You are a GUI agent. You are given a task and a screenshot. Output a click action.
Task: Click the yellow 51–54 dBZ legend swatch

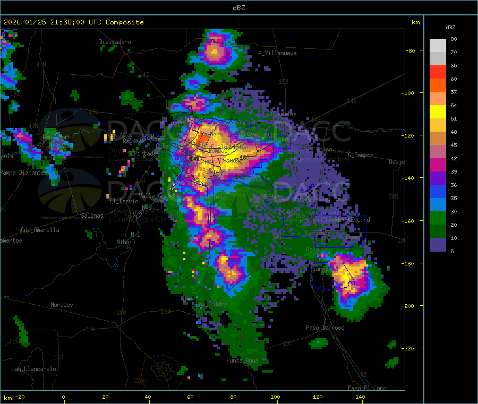tap(438, 112)
